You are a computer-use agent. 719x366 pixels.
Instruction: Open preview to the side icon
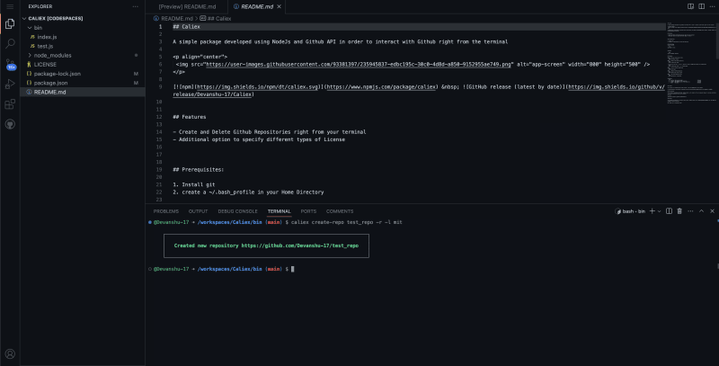point(690,6)
